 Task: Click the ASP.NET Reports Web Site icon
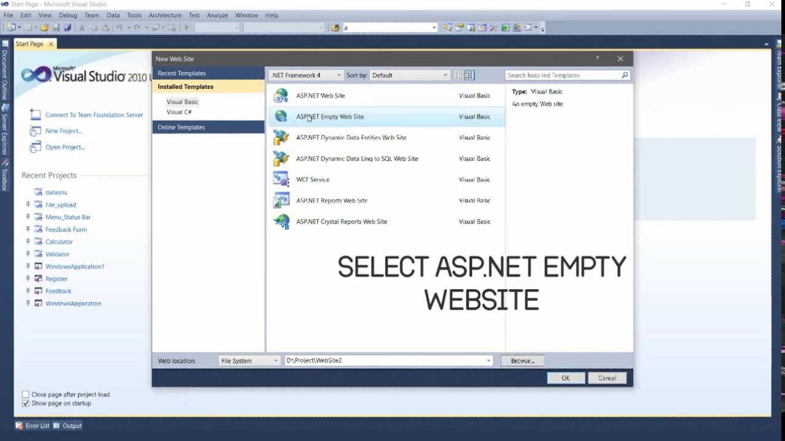tap(281, 200)
